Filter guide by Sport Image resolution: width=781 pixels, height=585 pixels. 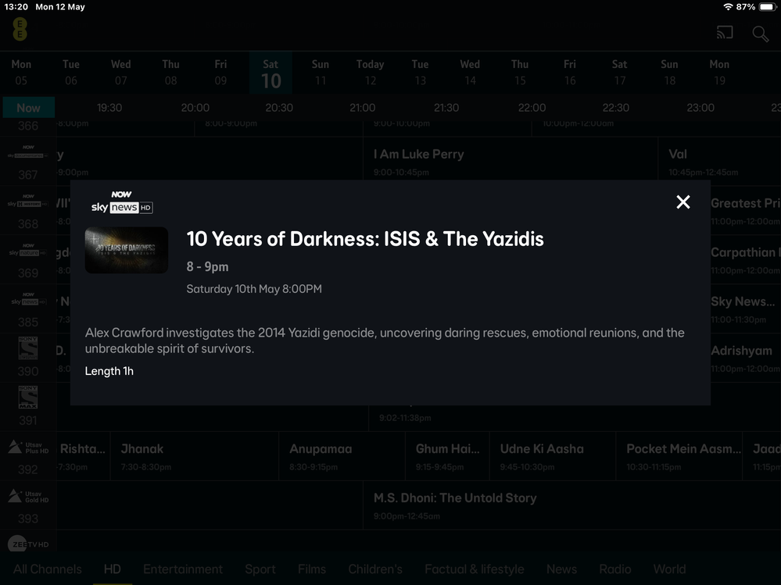(260, 569)
